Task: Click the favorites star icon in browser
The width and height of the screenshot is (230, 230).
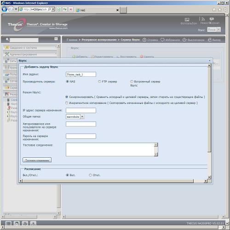Action: pos(219,10)
